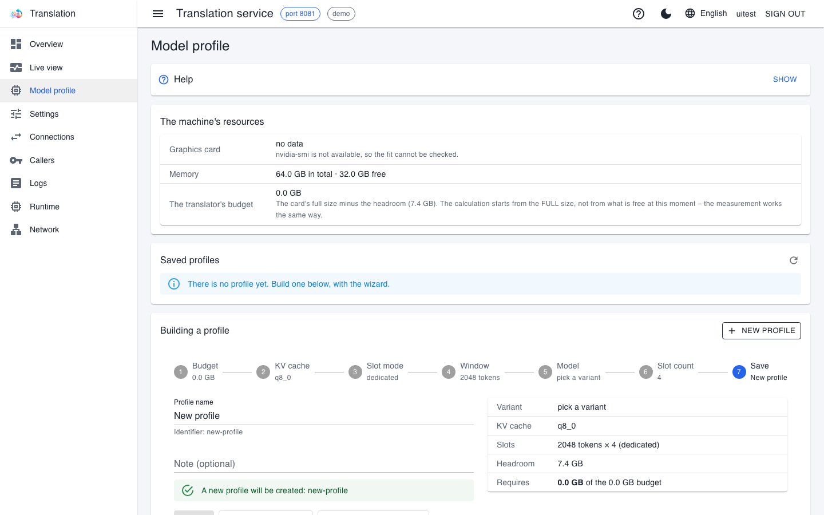The image size is (824, 515).
Task: Sign out of the service
Action: (x=785, y=14)
